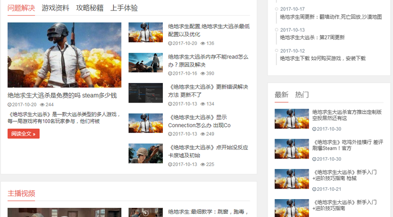Screen dimensions: 393x217
Task: Switch to the 问题解决 tab
Action: tap(21, 8)
